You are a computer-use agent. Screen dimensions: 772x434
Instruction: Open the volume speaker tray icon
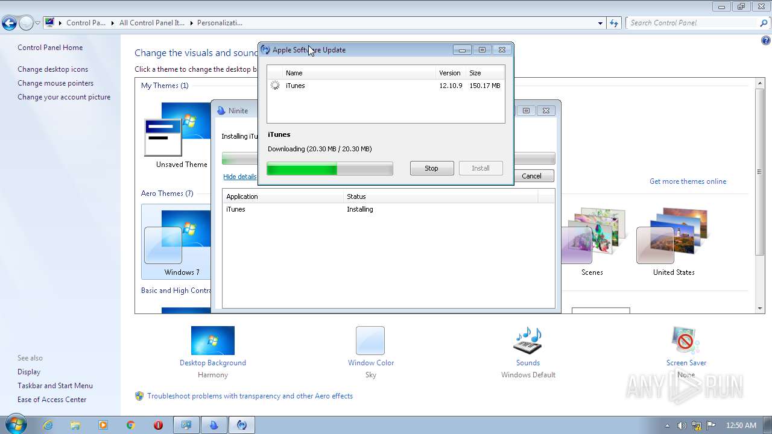tap(682, 426)
